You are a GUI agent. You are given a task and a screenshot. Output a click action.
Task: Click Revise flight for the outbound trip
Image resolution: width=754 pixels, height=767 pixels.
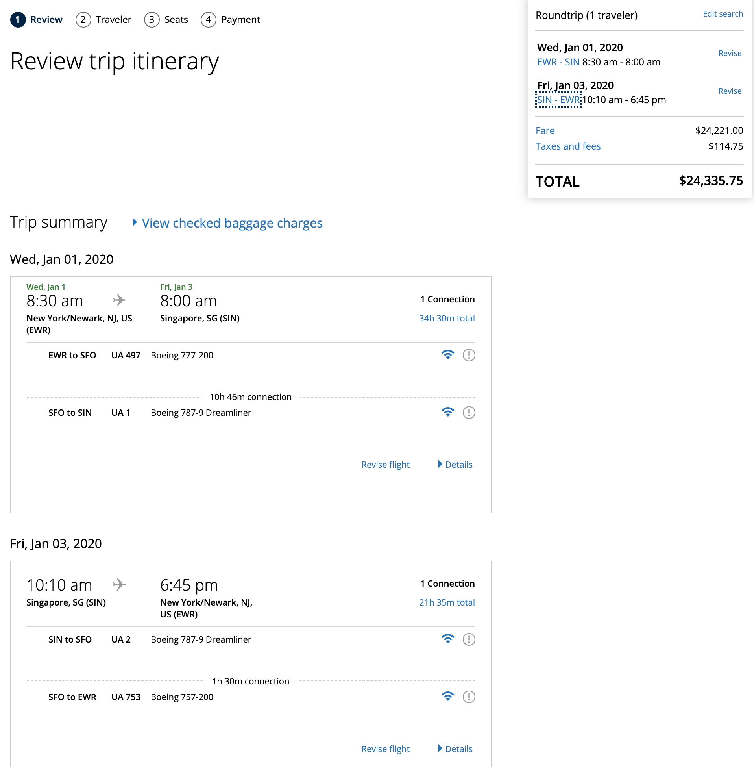coord(385,464)
